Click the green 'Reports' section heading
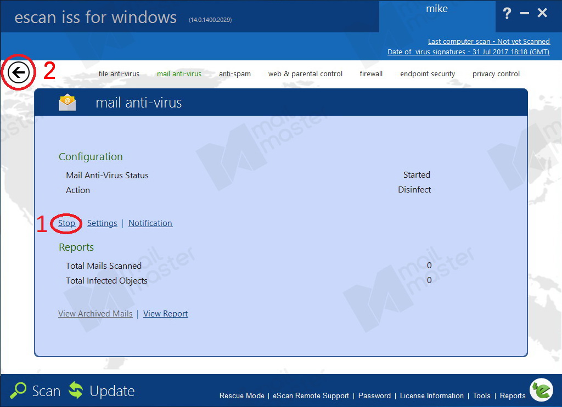 pos(76,247)
